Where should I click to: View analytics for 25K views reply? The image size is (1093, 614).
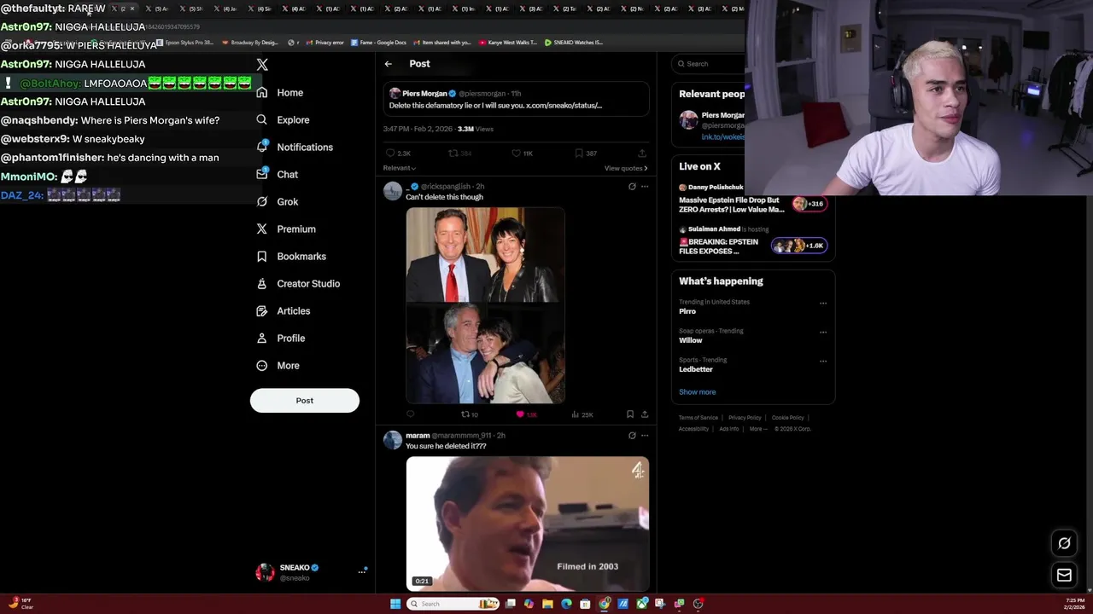(x=582, y=414)
